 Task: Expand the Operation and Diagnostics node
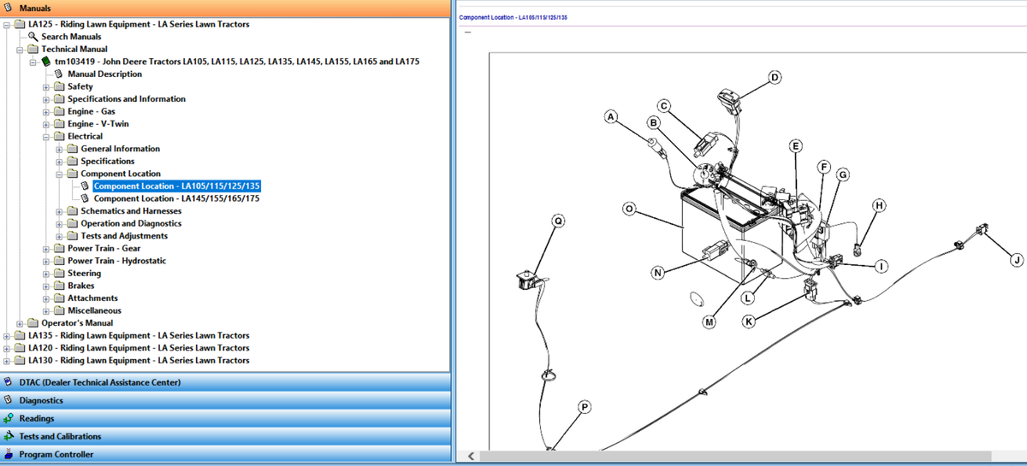click(59, 223)
